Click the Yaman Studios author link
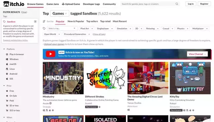This screenshot has width=214, height=122. point(134,103)
